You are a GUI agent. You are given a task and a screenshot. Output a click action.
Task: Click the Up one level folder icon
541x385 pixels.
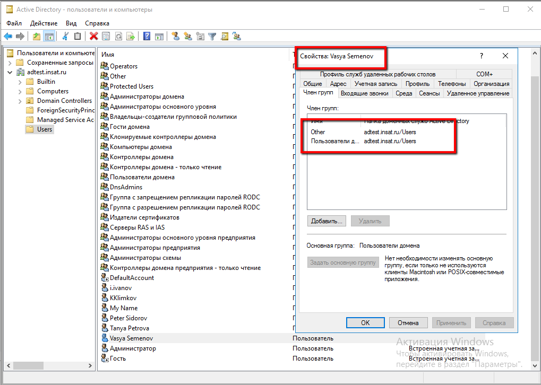36,36
